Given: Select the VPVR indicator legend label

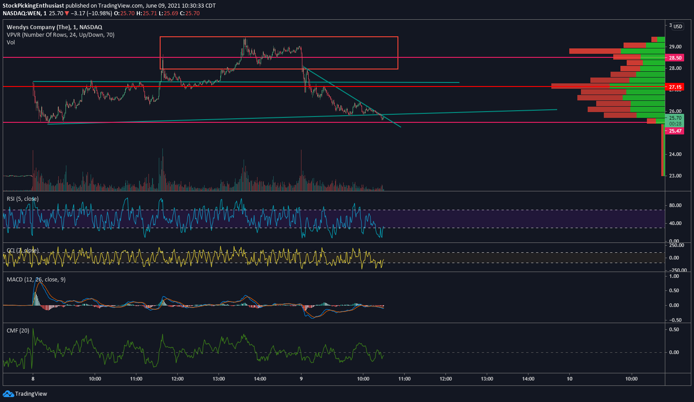Looking at the screenshot, I should 61,35.
